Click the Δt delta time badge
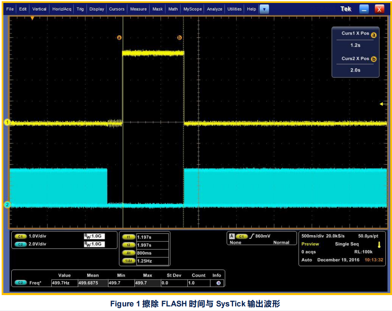This screenshot has width=392, height=311. 129,253
